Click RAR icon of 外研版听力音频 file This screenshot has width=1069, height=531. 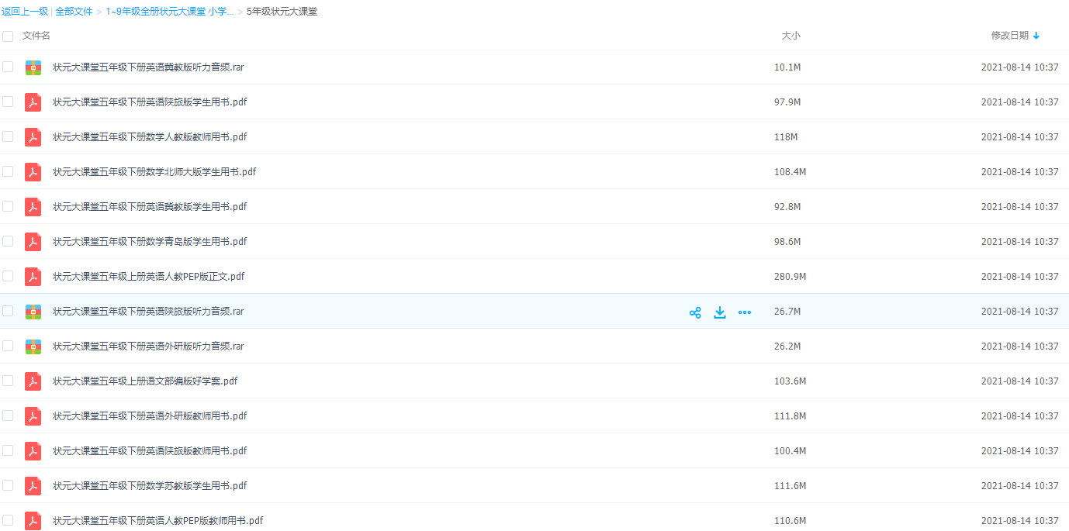pos(33,347)
